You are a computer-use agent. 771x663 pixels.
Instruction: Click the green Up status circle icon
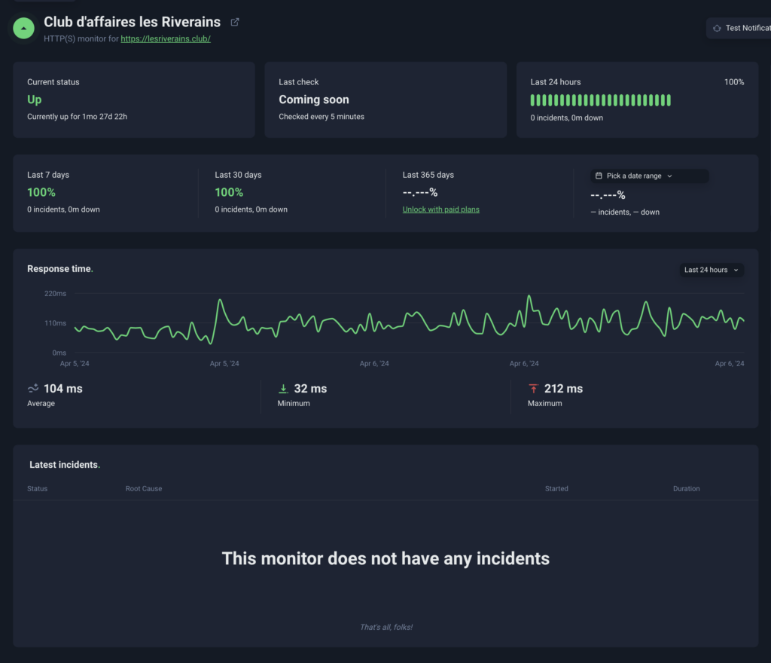(x=25, y=28)
